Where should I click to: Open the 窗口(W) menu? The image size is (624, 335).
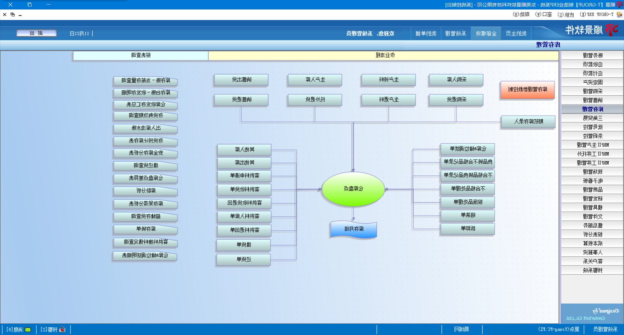point(543,15)
